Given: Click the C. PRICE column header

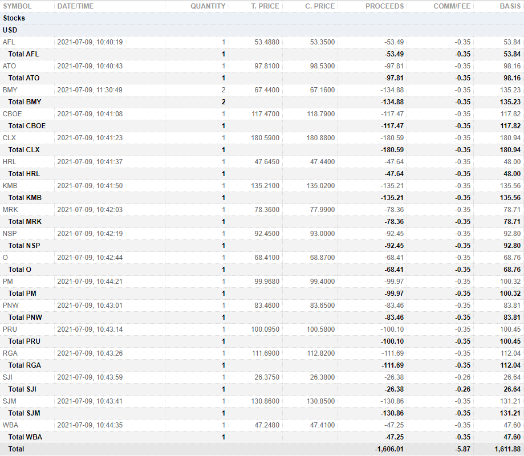Looking at the screenshot, I should coord(320,6).
